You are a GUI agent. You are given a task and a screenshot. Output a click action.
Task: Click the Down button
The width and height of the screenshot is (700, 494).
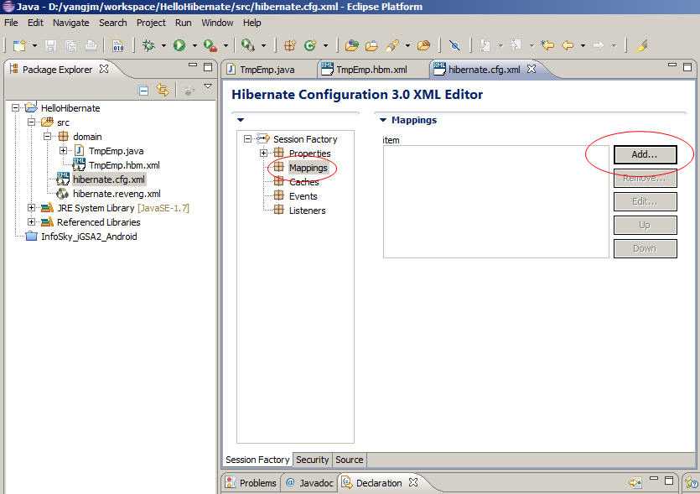tap(645, 248)
